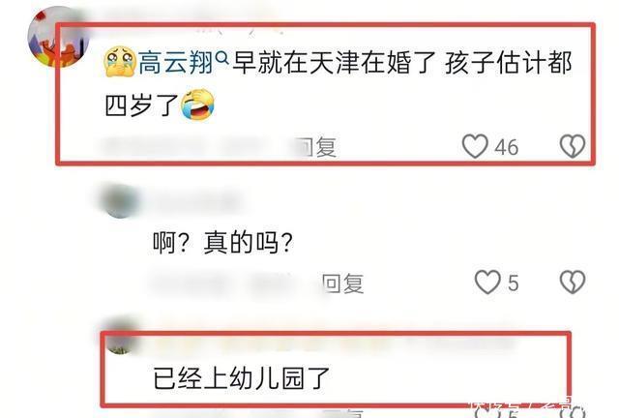The height and width of the screenshot is (418, 619).
Task: Like the comment with 46 likes
Action: (475, 146)
